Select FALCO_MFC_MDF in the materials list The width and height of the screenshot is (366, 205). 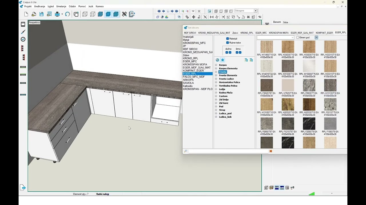(194, 77)
